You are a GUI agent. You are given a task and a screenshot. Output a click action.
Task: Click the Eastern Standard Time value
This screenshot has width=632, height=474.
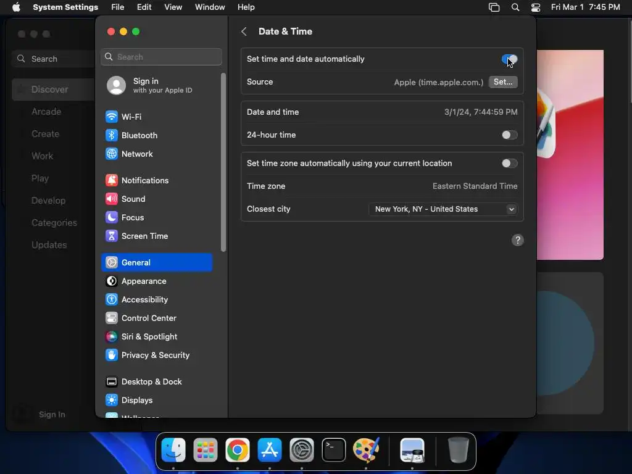(475, 186)
